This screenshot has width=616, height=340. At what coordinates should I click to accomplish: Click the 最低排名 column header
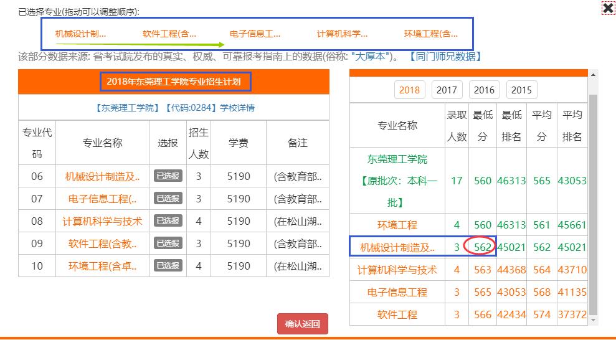pos(511,126)
